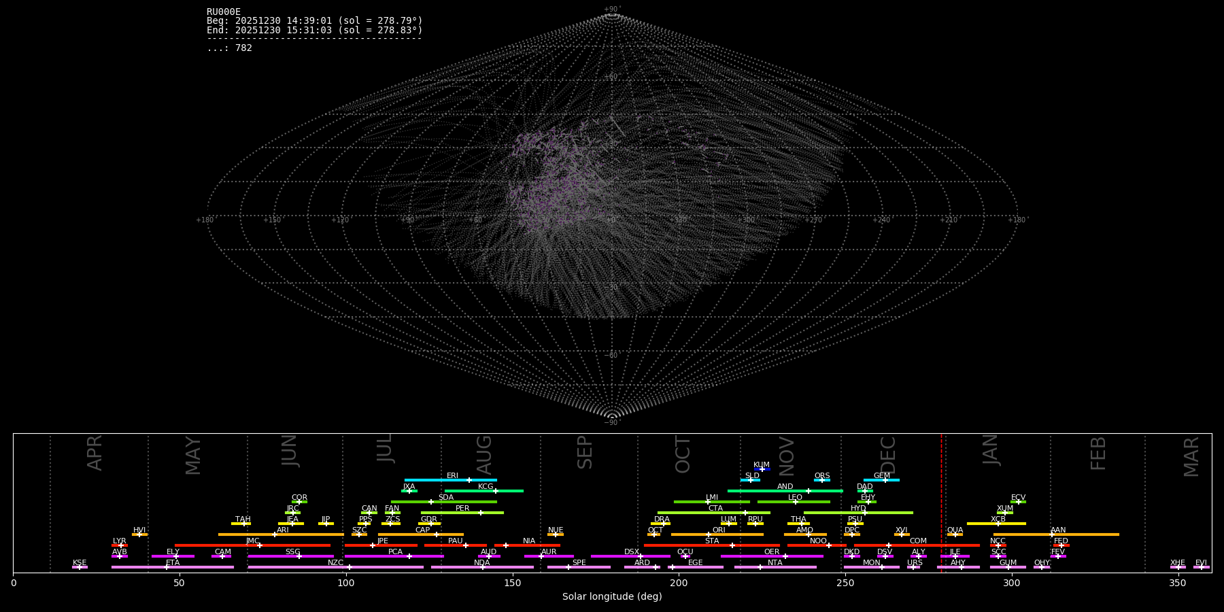Click the APR month label

[95, 453]
